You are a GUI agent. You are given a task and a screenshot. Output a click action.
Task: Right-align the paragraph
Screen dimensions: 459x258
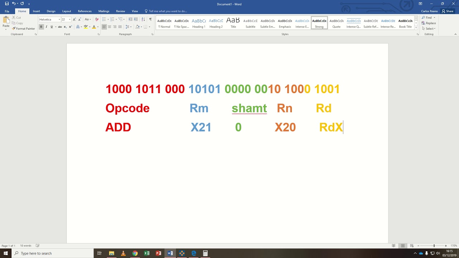pos(115,27)
